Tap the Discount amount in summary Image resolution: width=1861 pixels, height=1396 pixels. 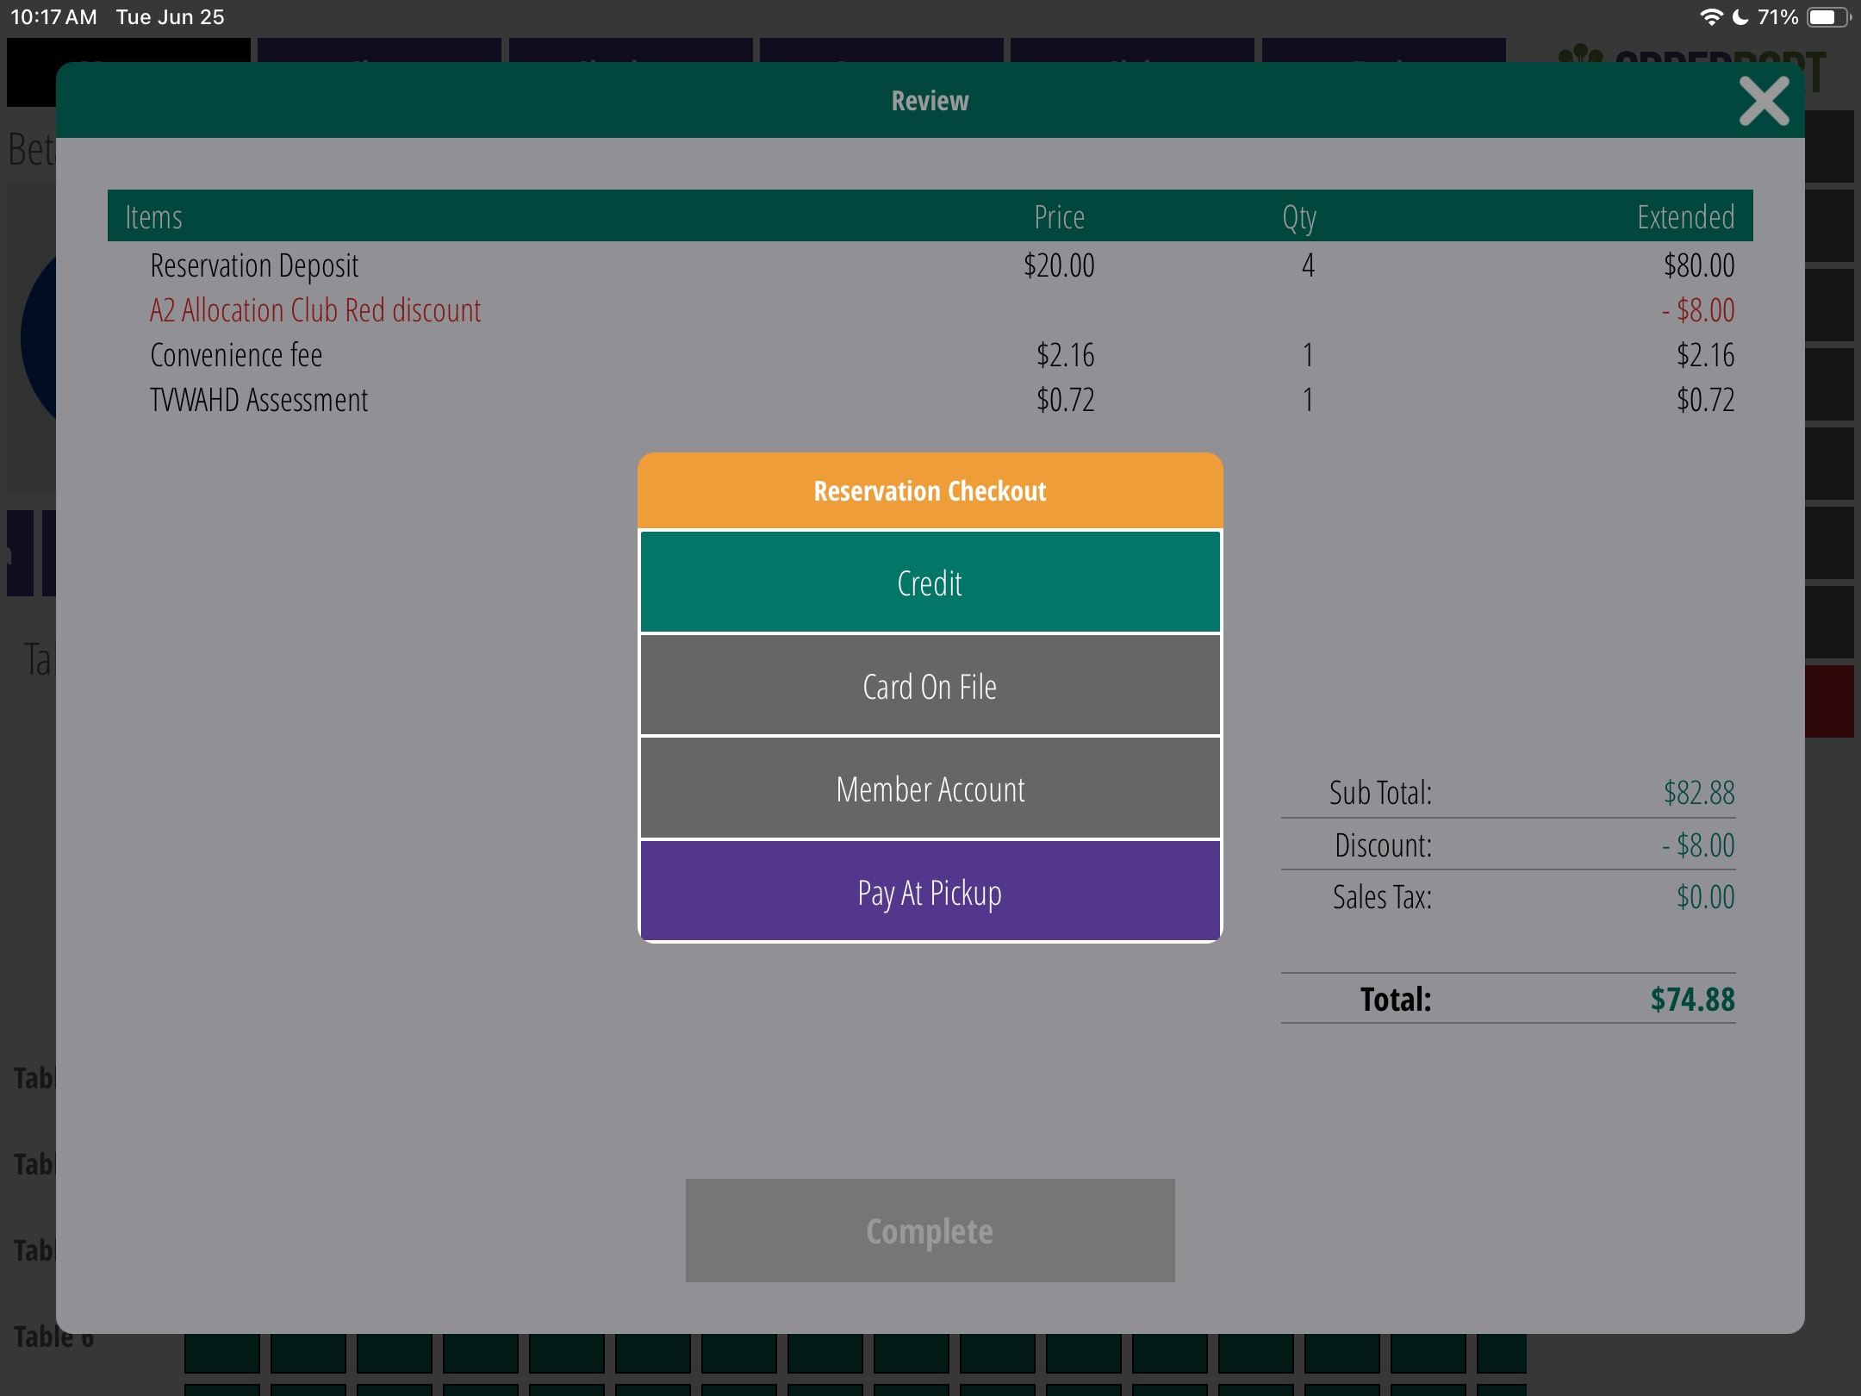1698,844
